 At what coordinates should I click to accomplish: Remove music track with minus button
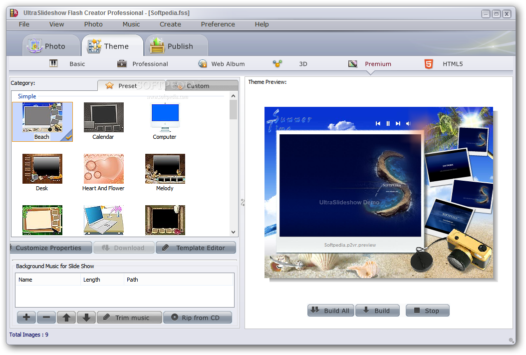[x=46, y=318]
